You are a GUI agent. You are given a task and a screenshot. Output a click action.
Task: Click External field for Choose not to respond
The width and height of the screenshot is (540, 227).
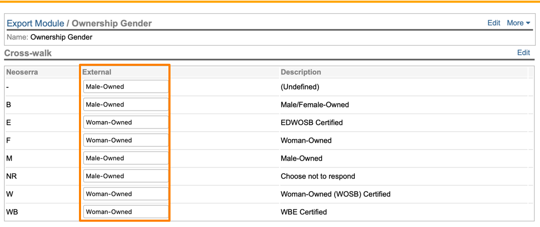(125, 176)
